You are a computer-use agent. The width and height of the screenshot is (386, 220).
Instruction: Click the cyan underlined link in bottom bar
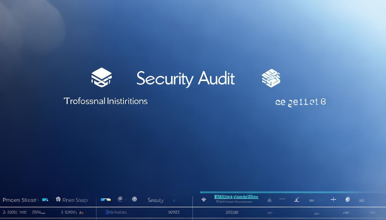pyautogui.click(x=236, y=197)
